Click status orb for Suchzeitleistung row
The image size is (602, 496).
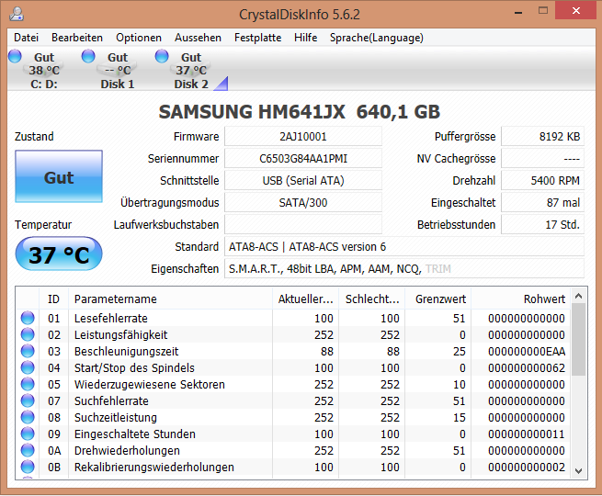pyautogui.click(x=28, y=417)
